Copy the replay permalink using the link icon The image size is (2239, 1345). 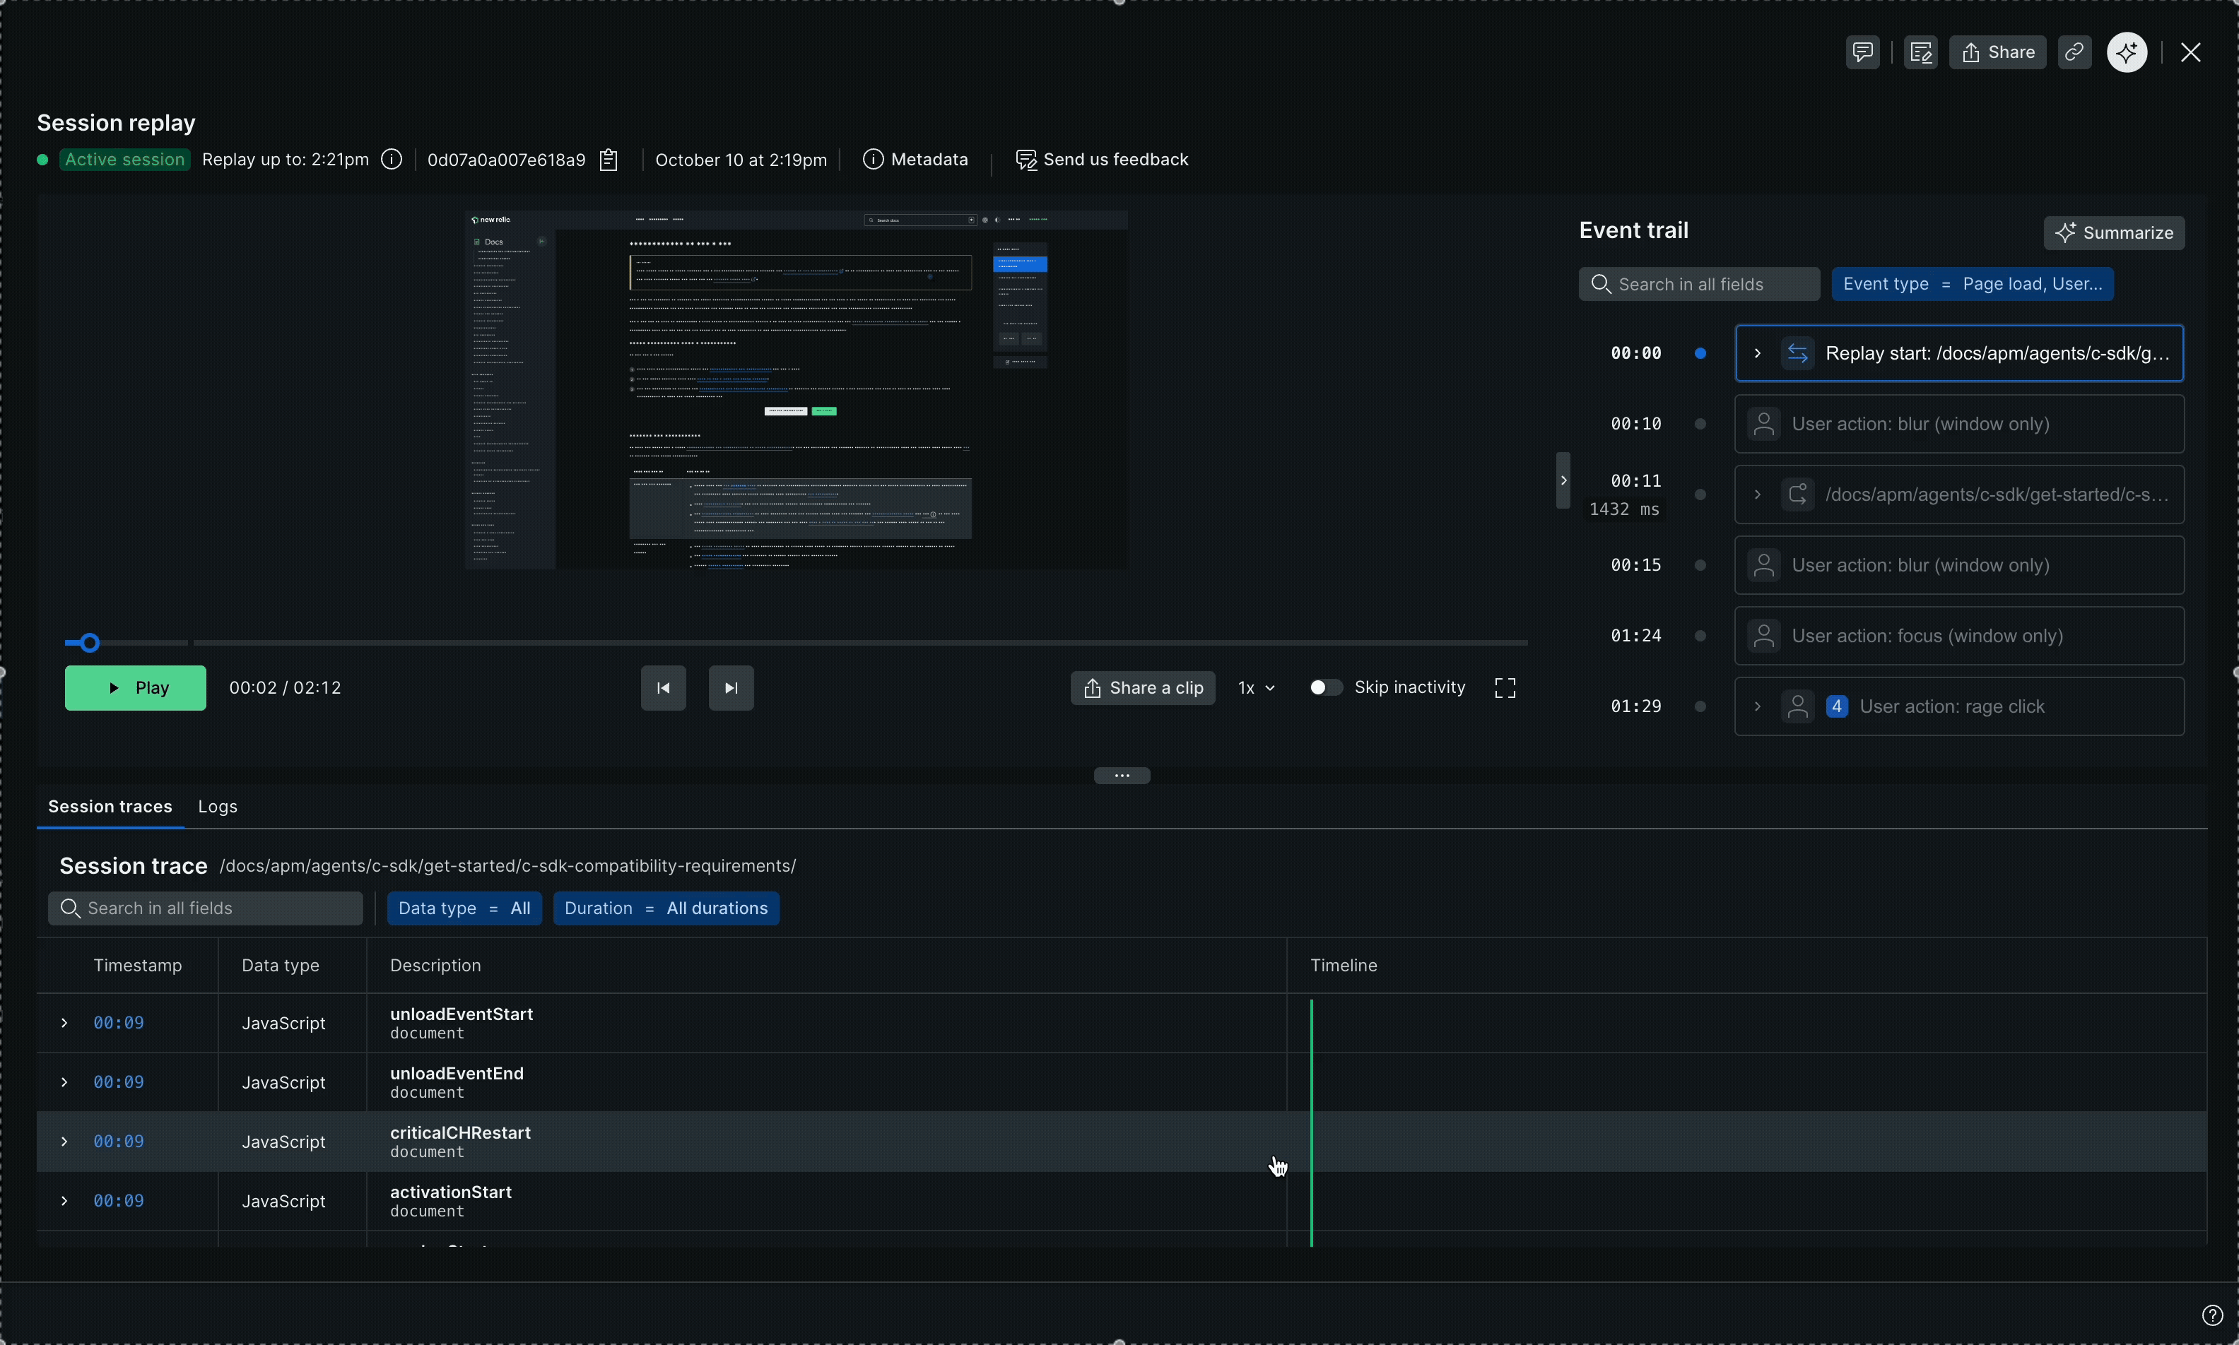click(2074, 52)
